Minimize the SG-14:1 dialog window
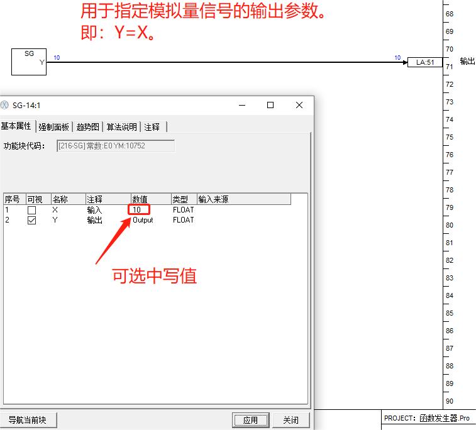The image size is (476, 430). pos(241,105)
